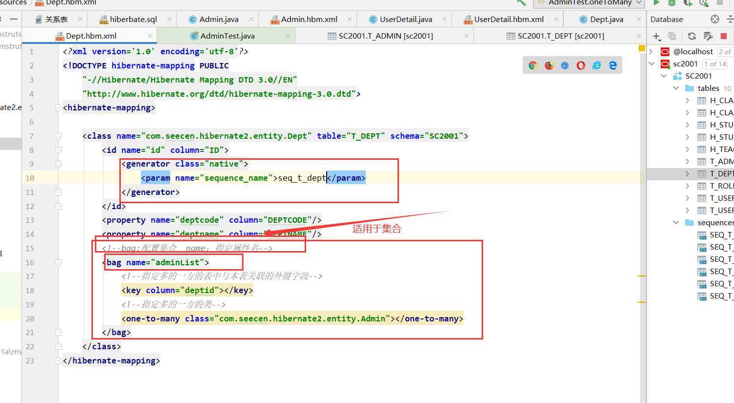This screenshot has height=403, width=734.
Task: Click the red disconnect square in Database panel
Action: pyautogui.click(x=724, y=36)
